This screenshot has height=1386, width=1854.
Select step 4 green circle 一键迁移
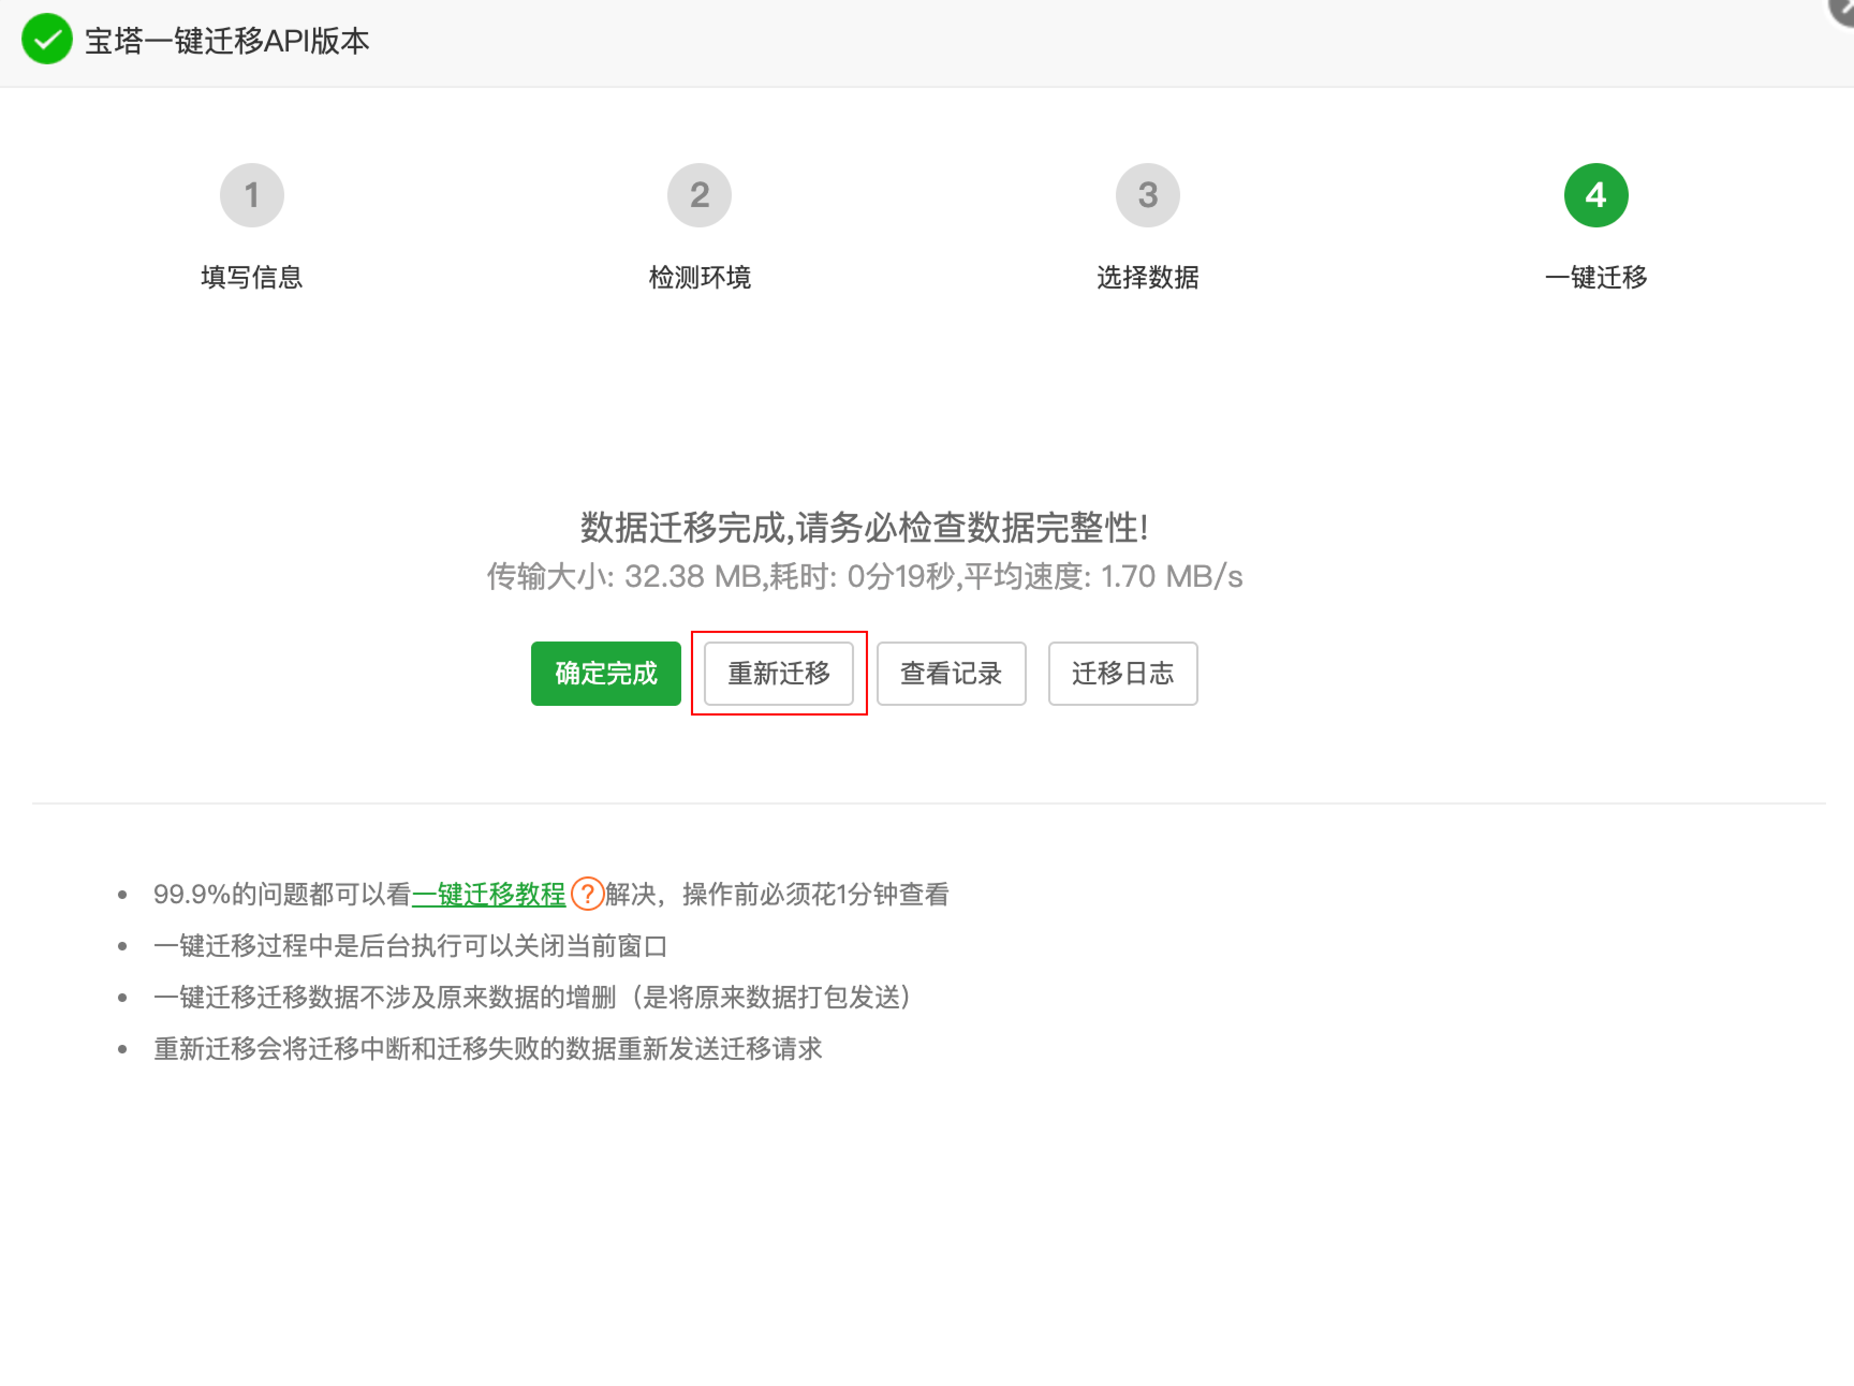pyautogui.click(x=1596, y=194)
